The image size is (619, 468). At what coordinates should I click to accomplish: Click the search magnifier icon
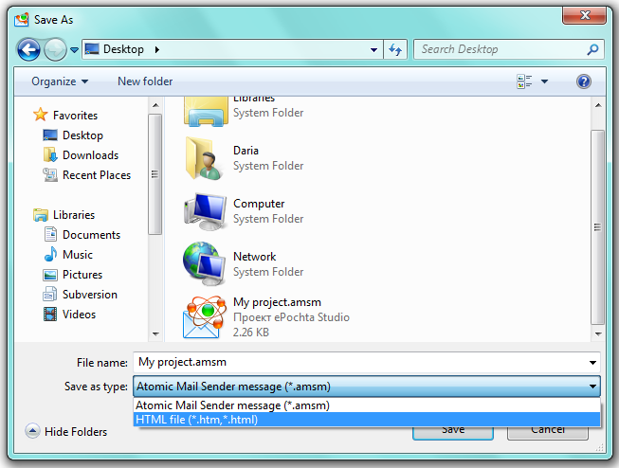pyautogui.click(x=592, y=49)
